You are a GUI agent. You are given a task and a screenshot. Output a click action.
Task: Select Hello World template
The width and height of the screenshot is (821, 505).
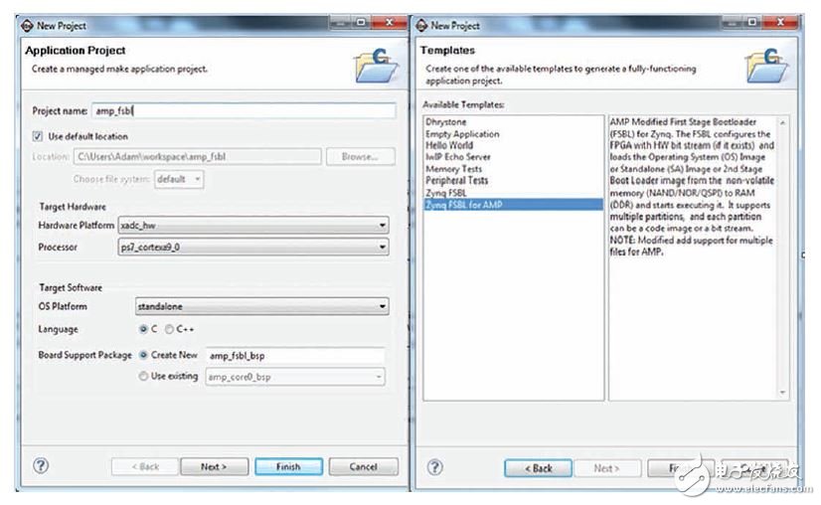(448, 145)
